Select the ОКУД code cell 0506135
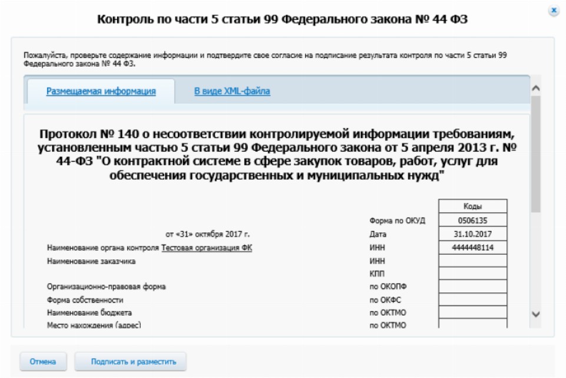This screenshot has width=566, height=378. click(472, 221)
